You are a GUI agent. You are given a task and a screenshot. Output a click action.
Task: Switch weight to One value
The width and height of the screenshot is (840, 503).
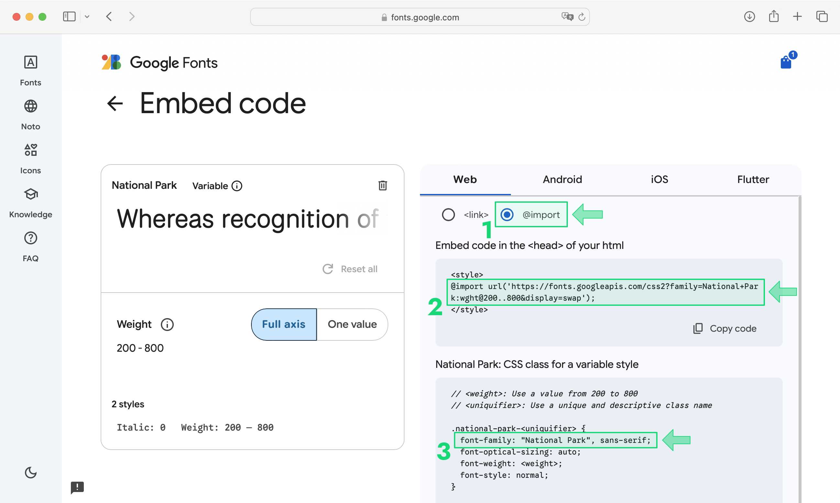coord(352,324)
